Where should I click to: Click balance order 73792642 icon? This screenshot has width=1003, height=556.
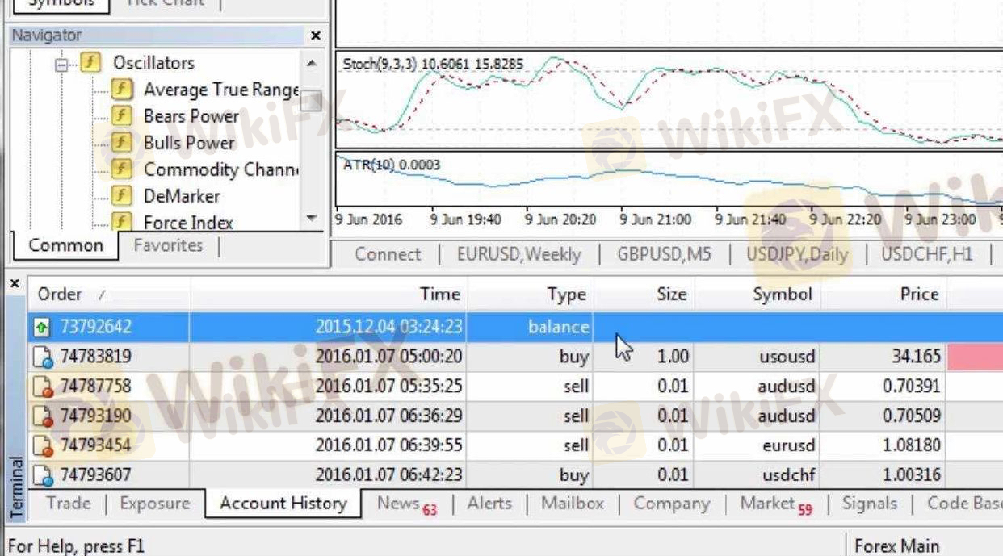point(42,327)
